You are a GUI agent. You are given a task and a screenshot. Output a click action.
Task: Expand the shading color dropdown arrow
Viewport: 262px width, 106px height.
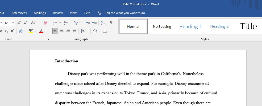tap(99, 31)
